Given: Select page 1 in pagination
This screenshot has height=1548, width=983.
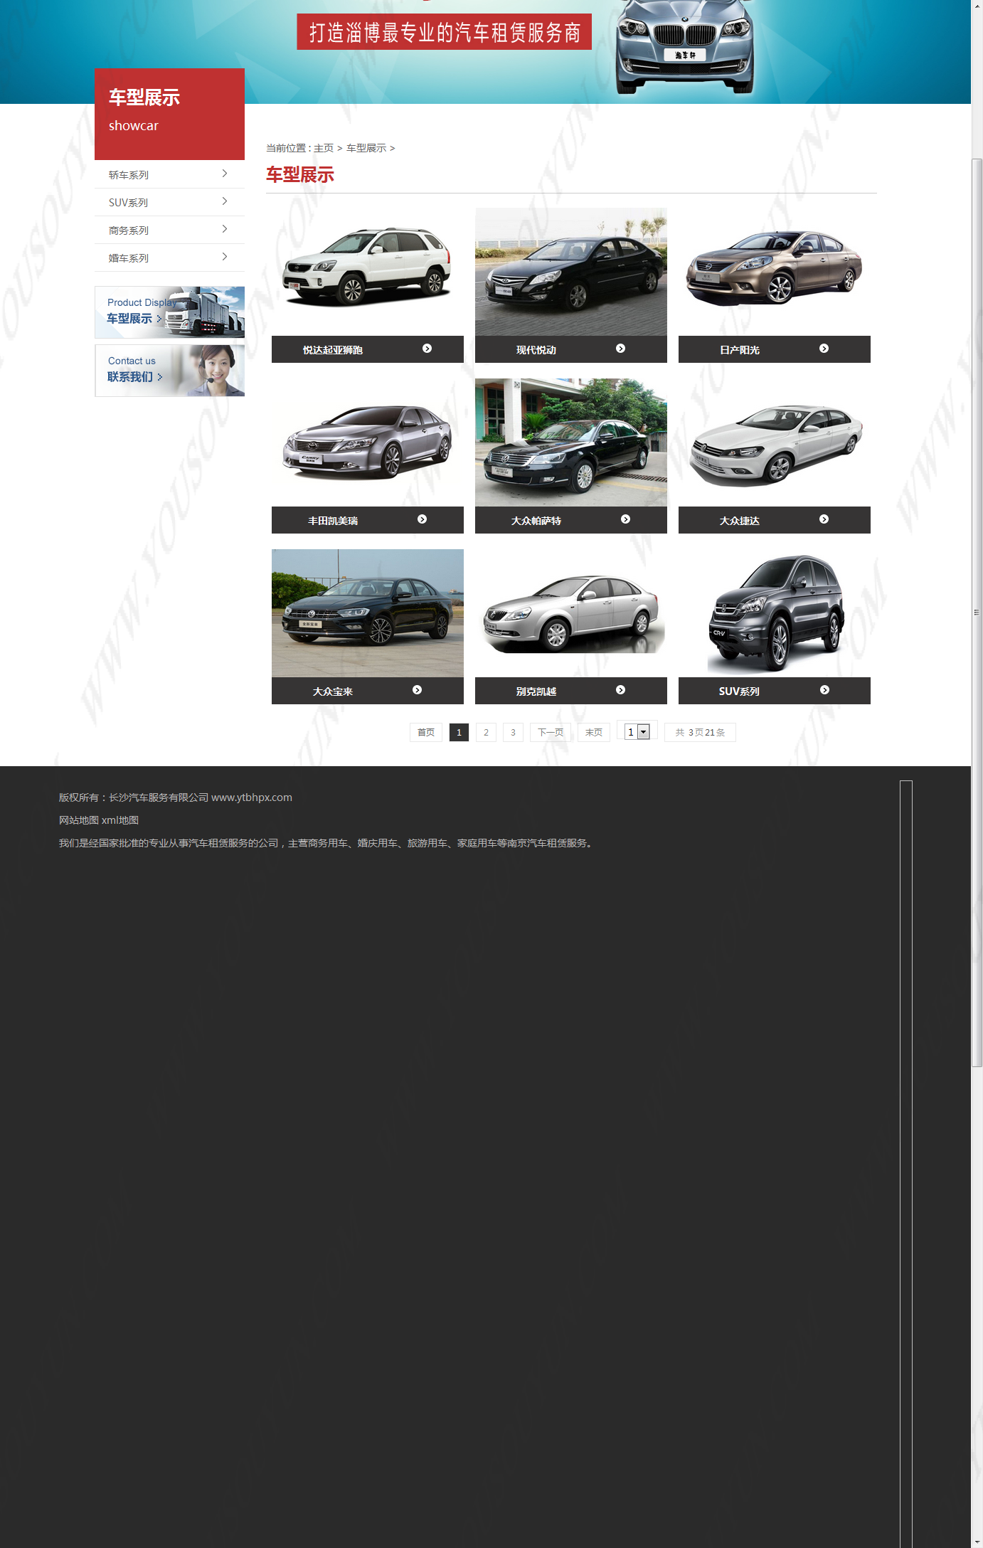Looking at the screenshot, I should tap(459, 732).
